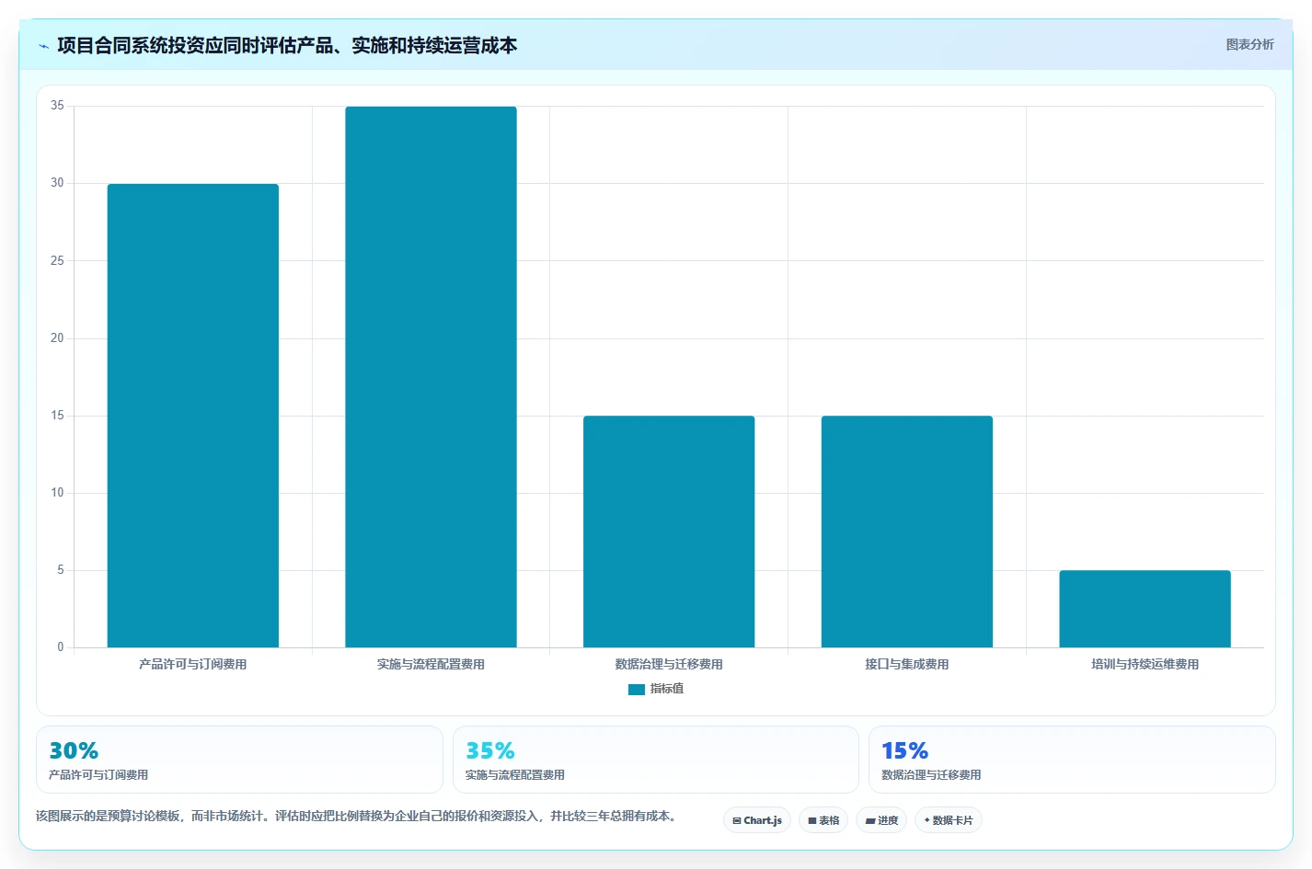Screen dimensions: 1312x869
Task: Click the 指标值 legend label
Action: 667,689
